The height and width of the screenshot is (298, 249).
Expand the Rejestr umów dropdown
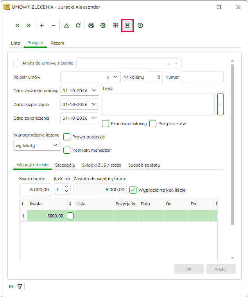(x=115, y=77)
